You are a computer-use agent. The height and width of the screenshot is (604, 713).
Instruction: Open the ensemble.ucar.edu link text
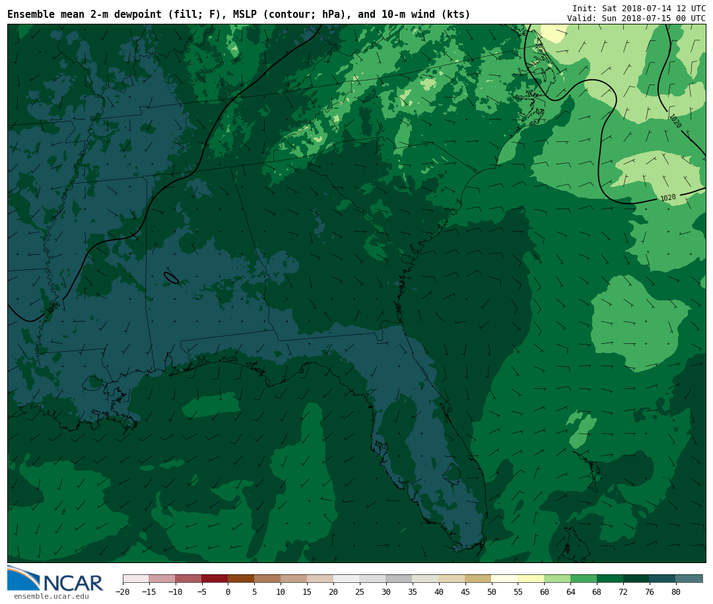click(51, 597)
